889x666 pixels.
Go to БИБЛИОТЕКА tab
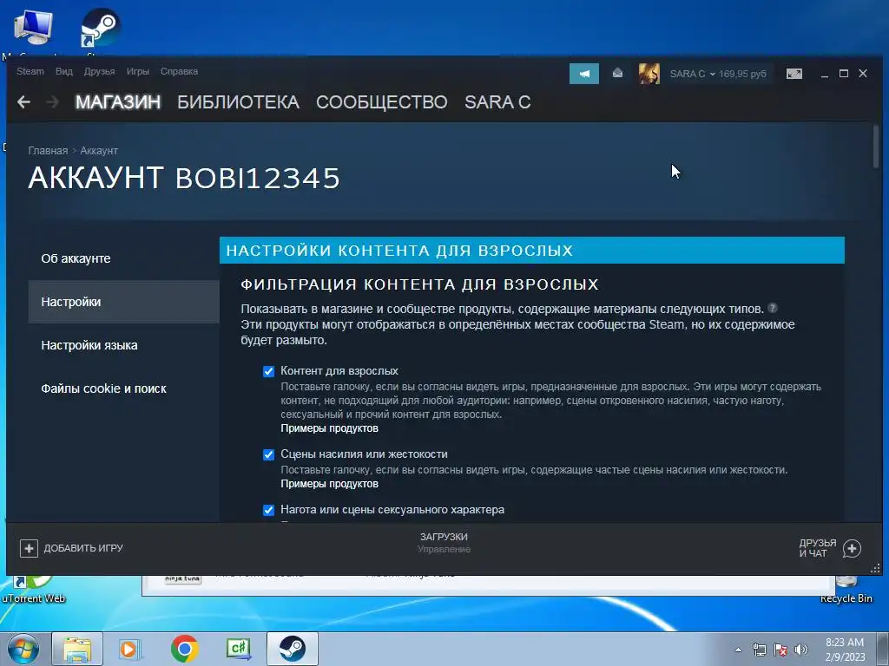pos(238,102)
